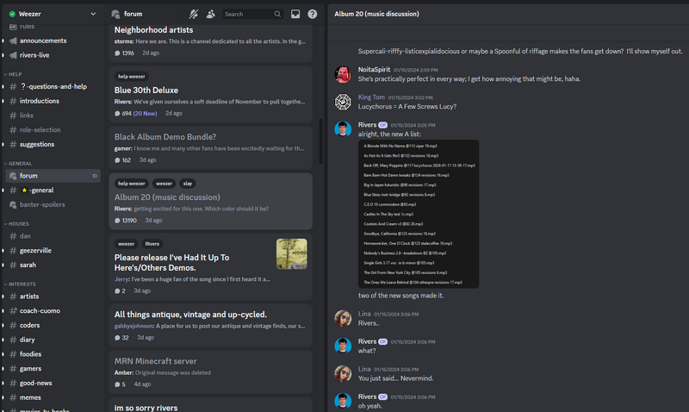Click the green verified badge beside Weezer
Image resolution: width=689 pixels, height=412 pixels.
pos(12,14)
